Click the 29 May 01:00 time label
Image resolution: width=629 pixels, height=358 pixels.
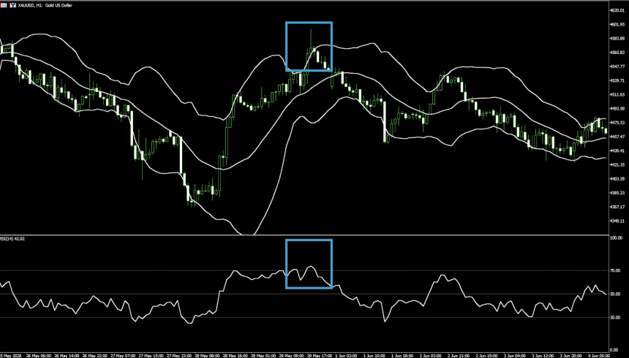(x=263, y=356)
